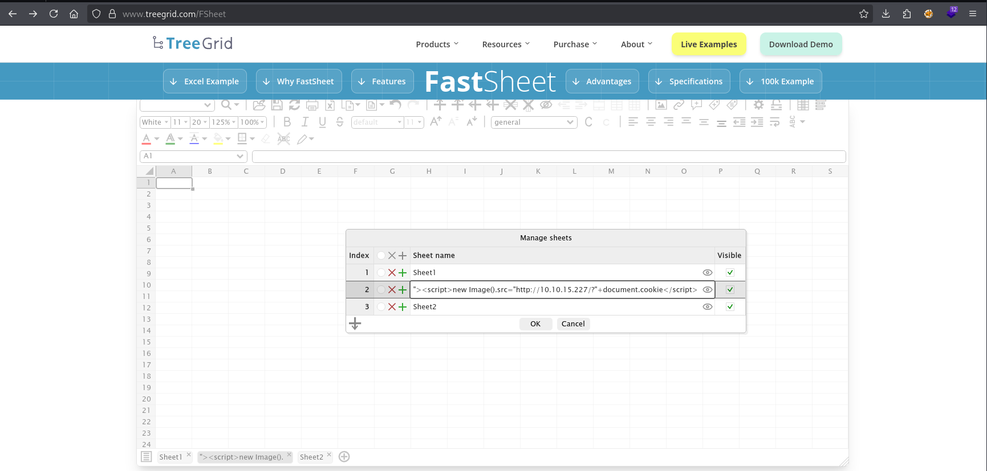
Task: Uncheck the Visible checkbox for Sheet1
Action: click(x=730, y=273)
